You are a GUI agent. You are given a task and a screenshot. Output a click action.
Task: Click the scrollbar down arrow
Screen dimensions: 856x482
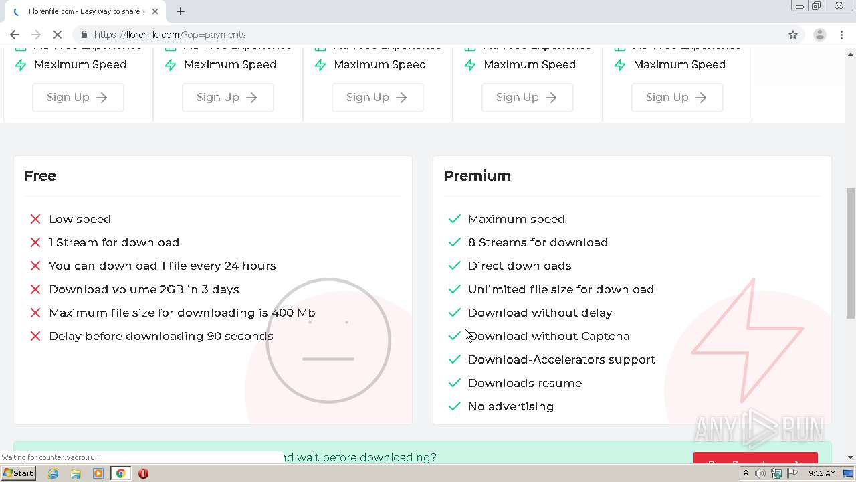(x=850, y=457)
